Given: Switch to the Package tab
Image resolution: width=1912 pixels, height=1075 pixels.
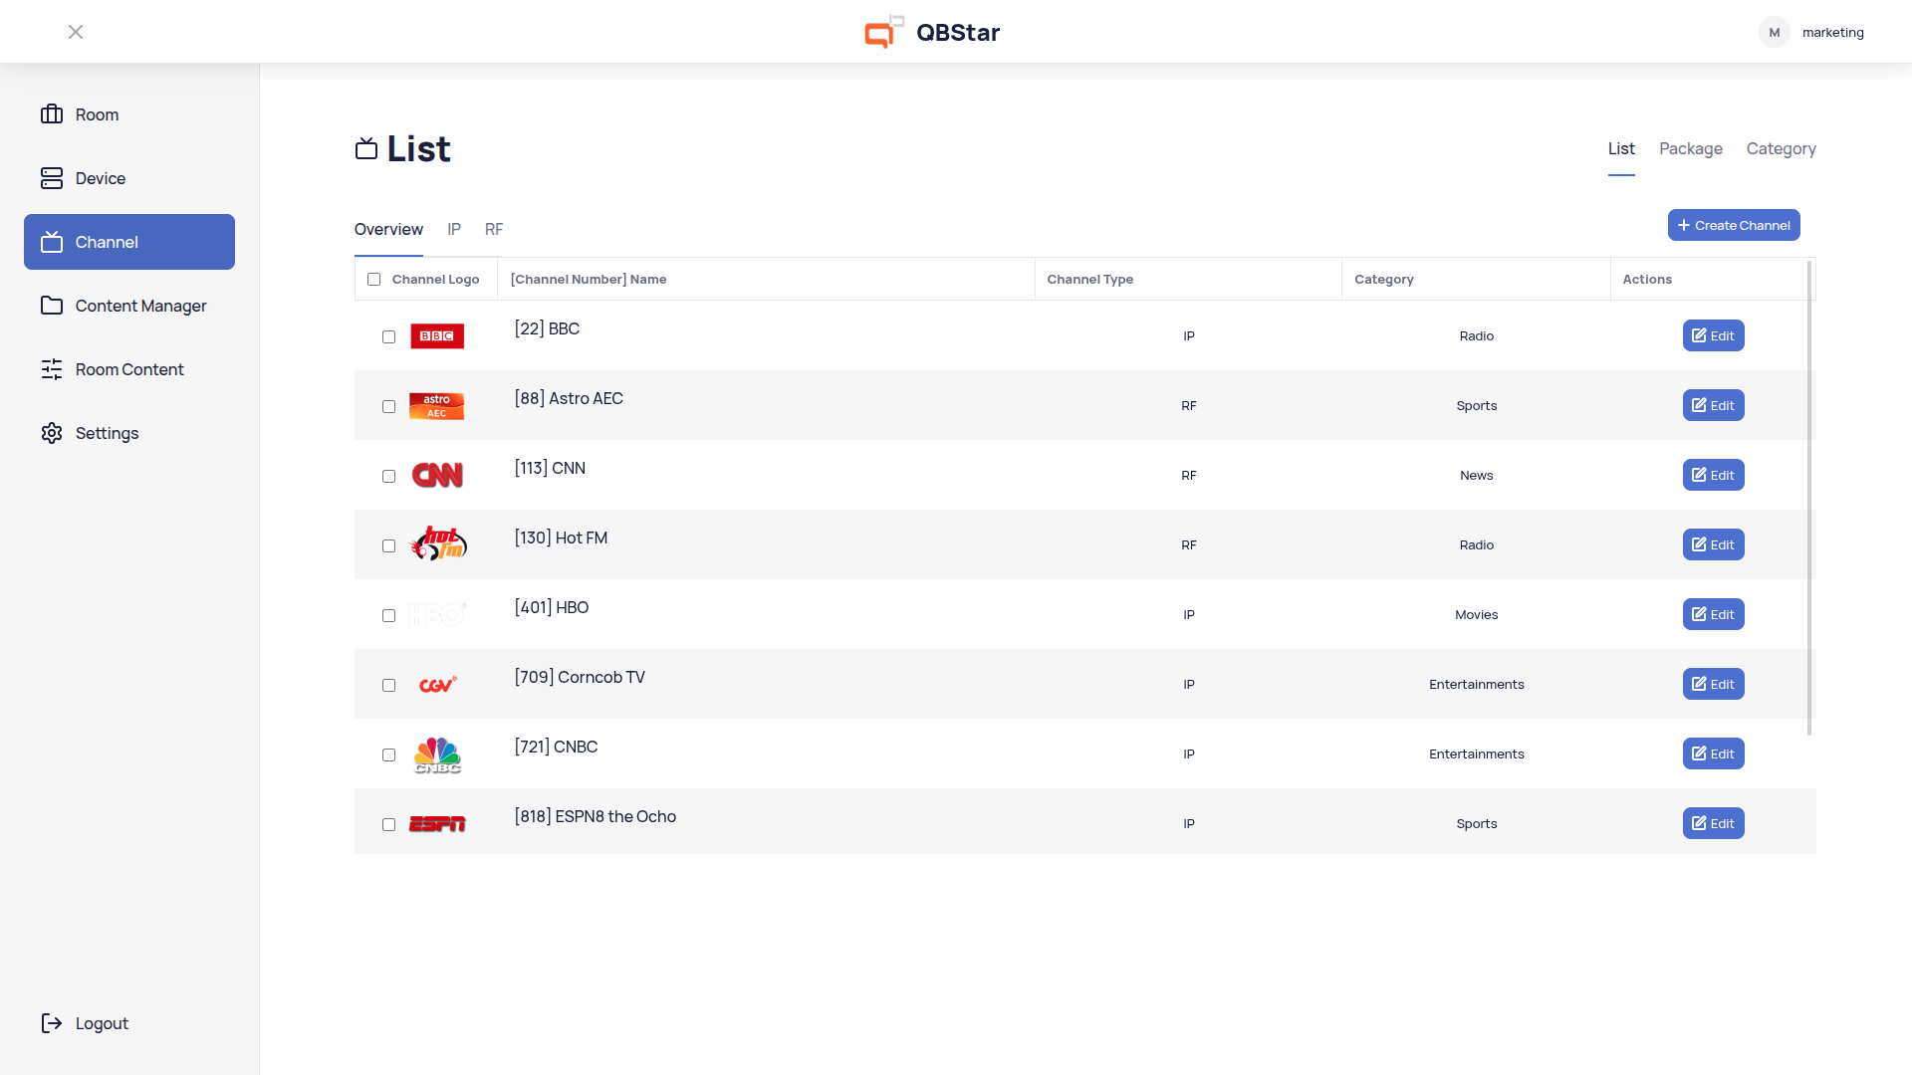Looking at the screenshot, I should click(x=1690, y=148).
